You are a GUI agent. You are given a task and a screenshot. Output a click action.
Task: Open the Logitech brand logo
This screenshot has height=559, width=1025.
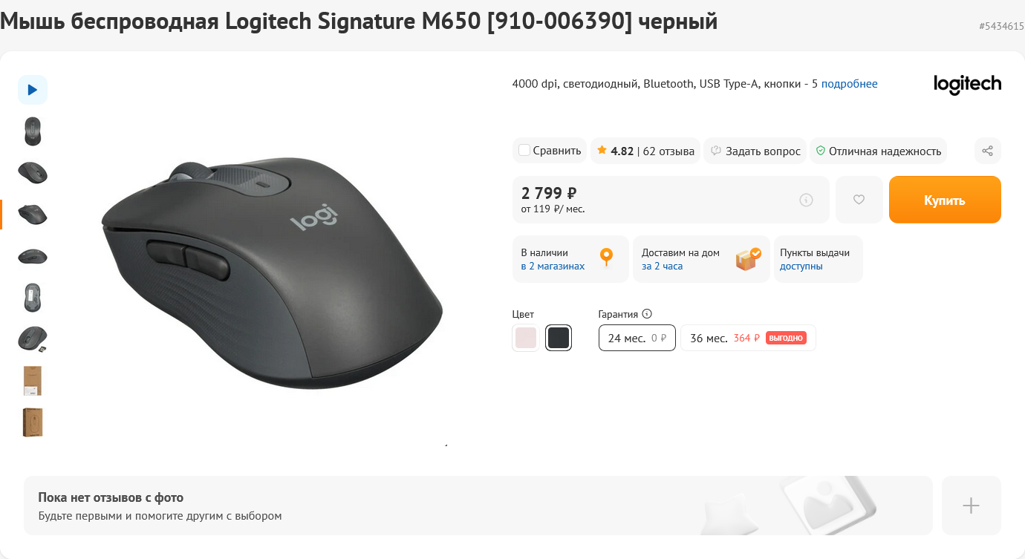[x=968, y=85]
